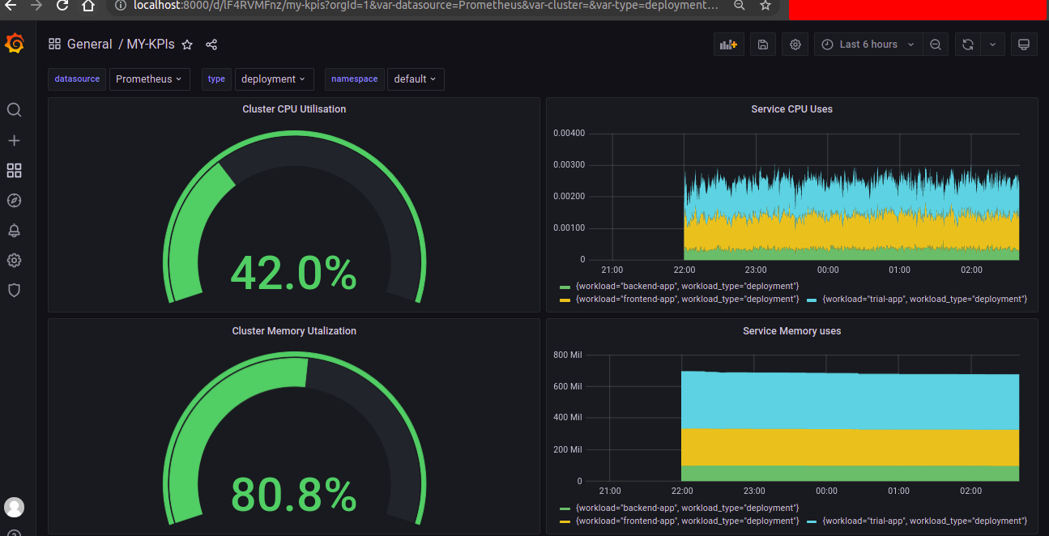The width and height of the screenshot is (1049, 536).
Task: Go back in the browser
Action: [x=11, y=5]
